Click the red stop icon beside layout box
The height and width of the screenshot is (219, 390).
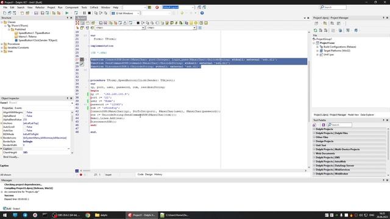click(157, 7)
